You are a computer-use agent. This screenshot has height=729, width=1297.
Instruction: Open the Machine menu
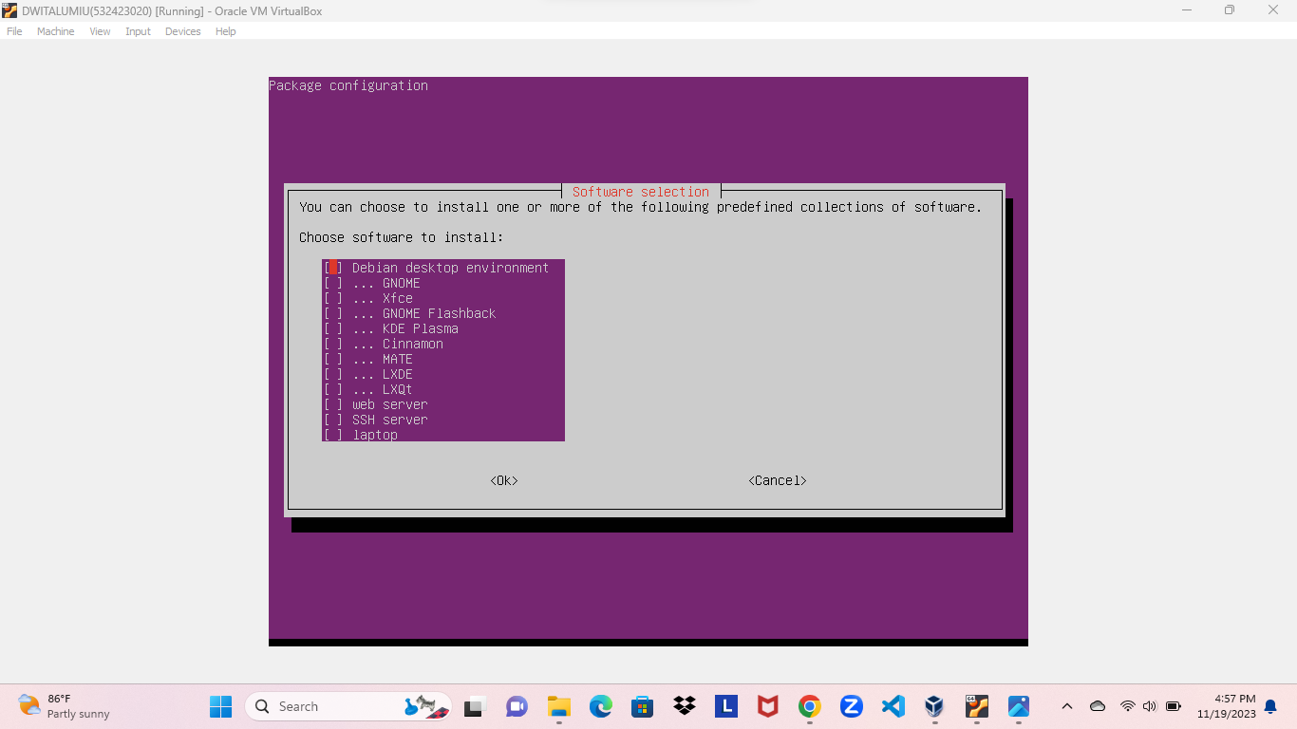56,31
